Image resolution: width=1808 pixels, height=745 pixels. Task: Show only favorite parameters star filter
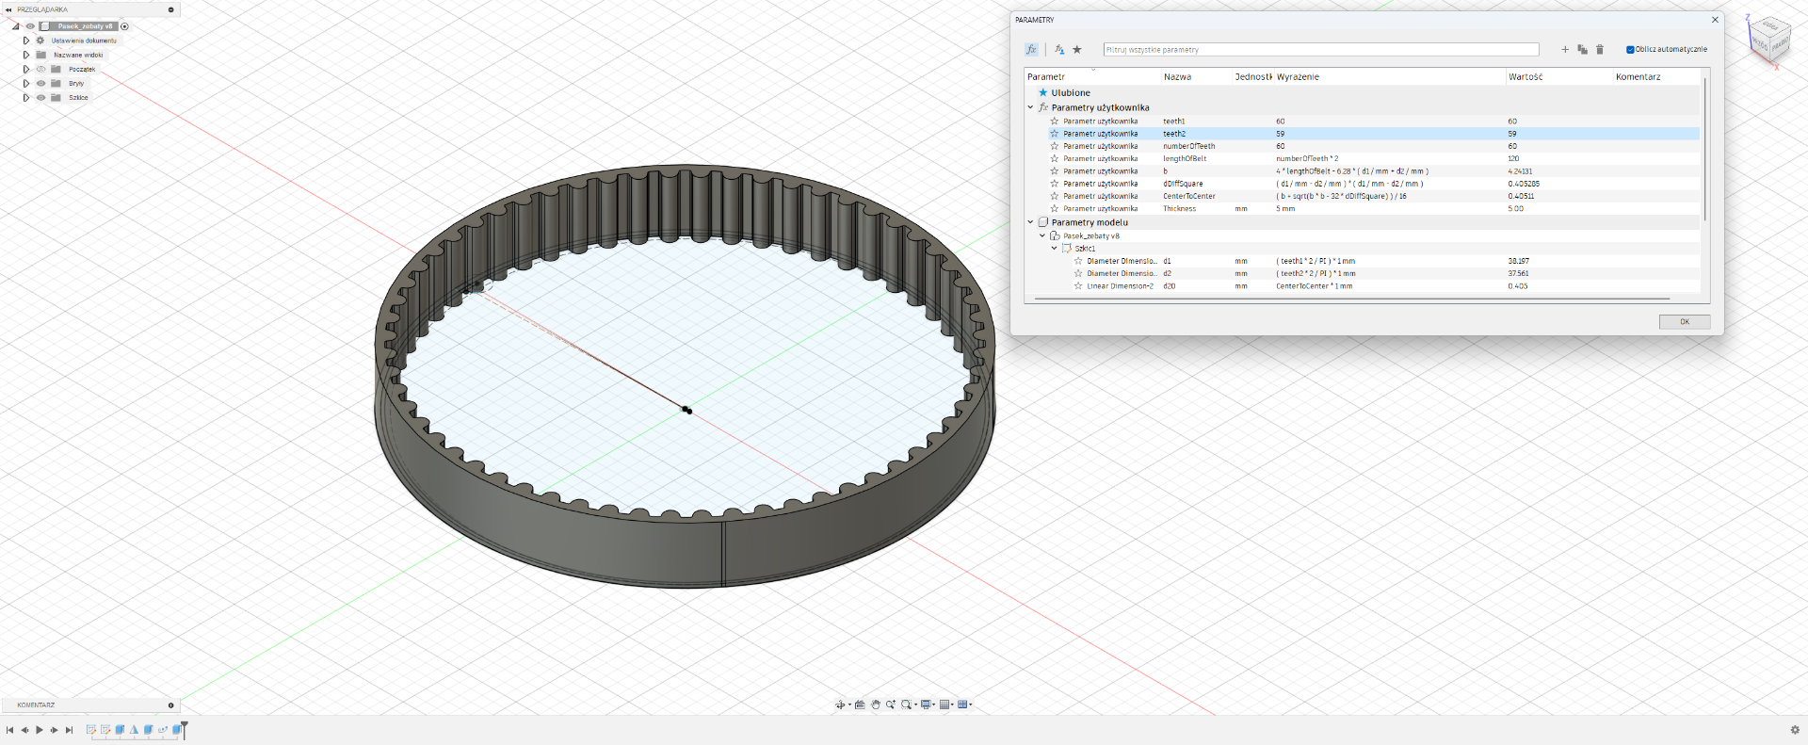point(1077,49)
